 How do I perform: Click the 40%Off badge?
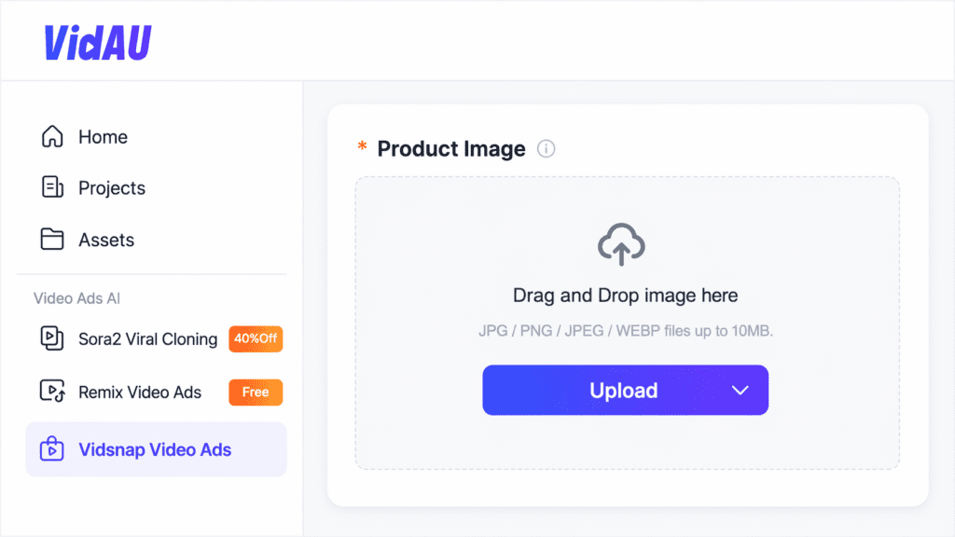coord(255,338)
